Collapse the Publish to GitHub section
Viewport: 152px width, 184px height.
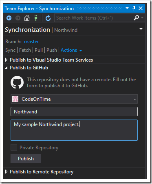click(6, 68)
